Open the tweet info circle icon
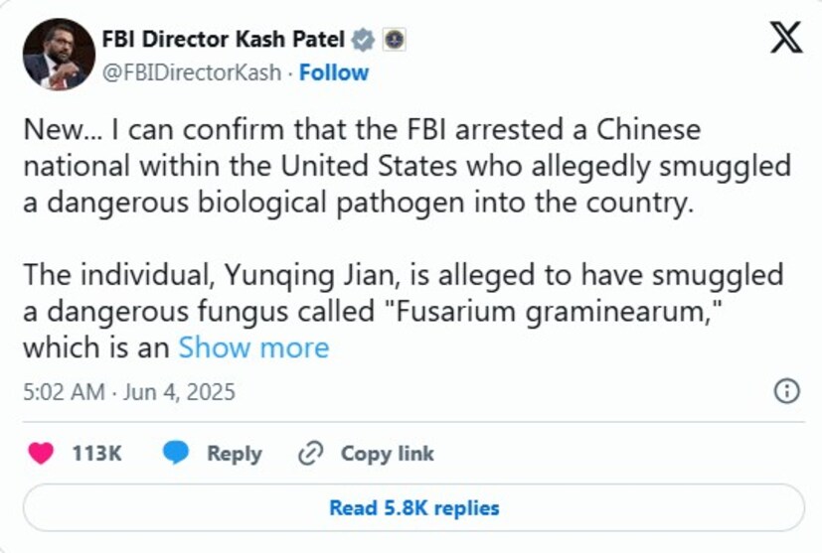This screenshot has width=822, height=553. point(786,390)
